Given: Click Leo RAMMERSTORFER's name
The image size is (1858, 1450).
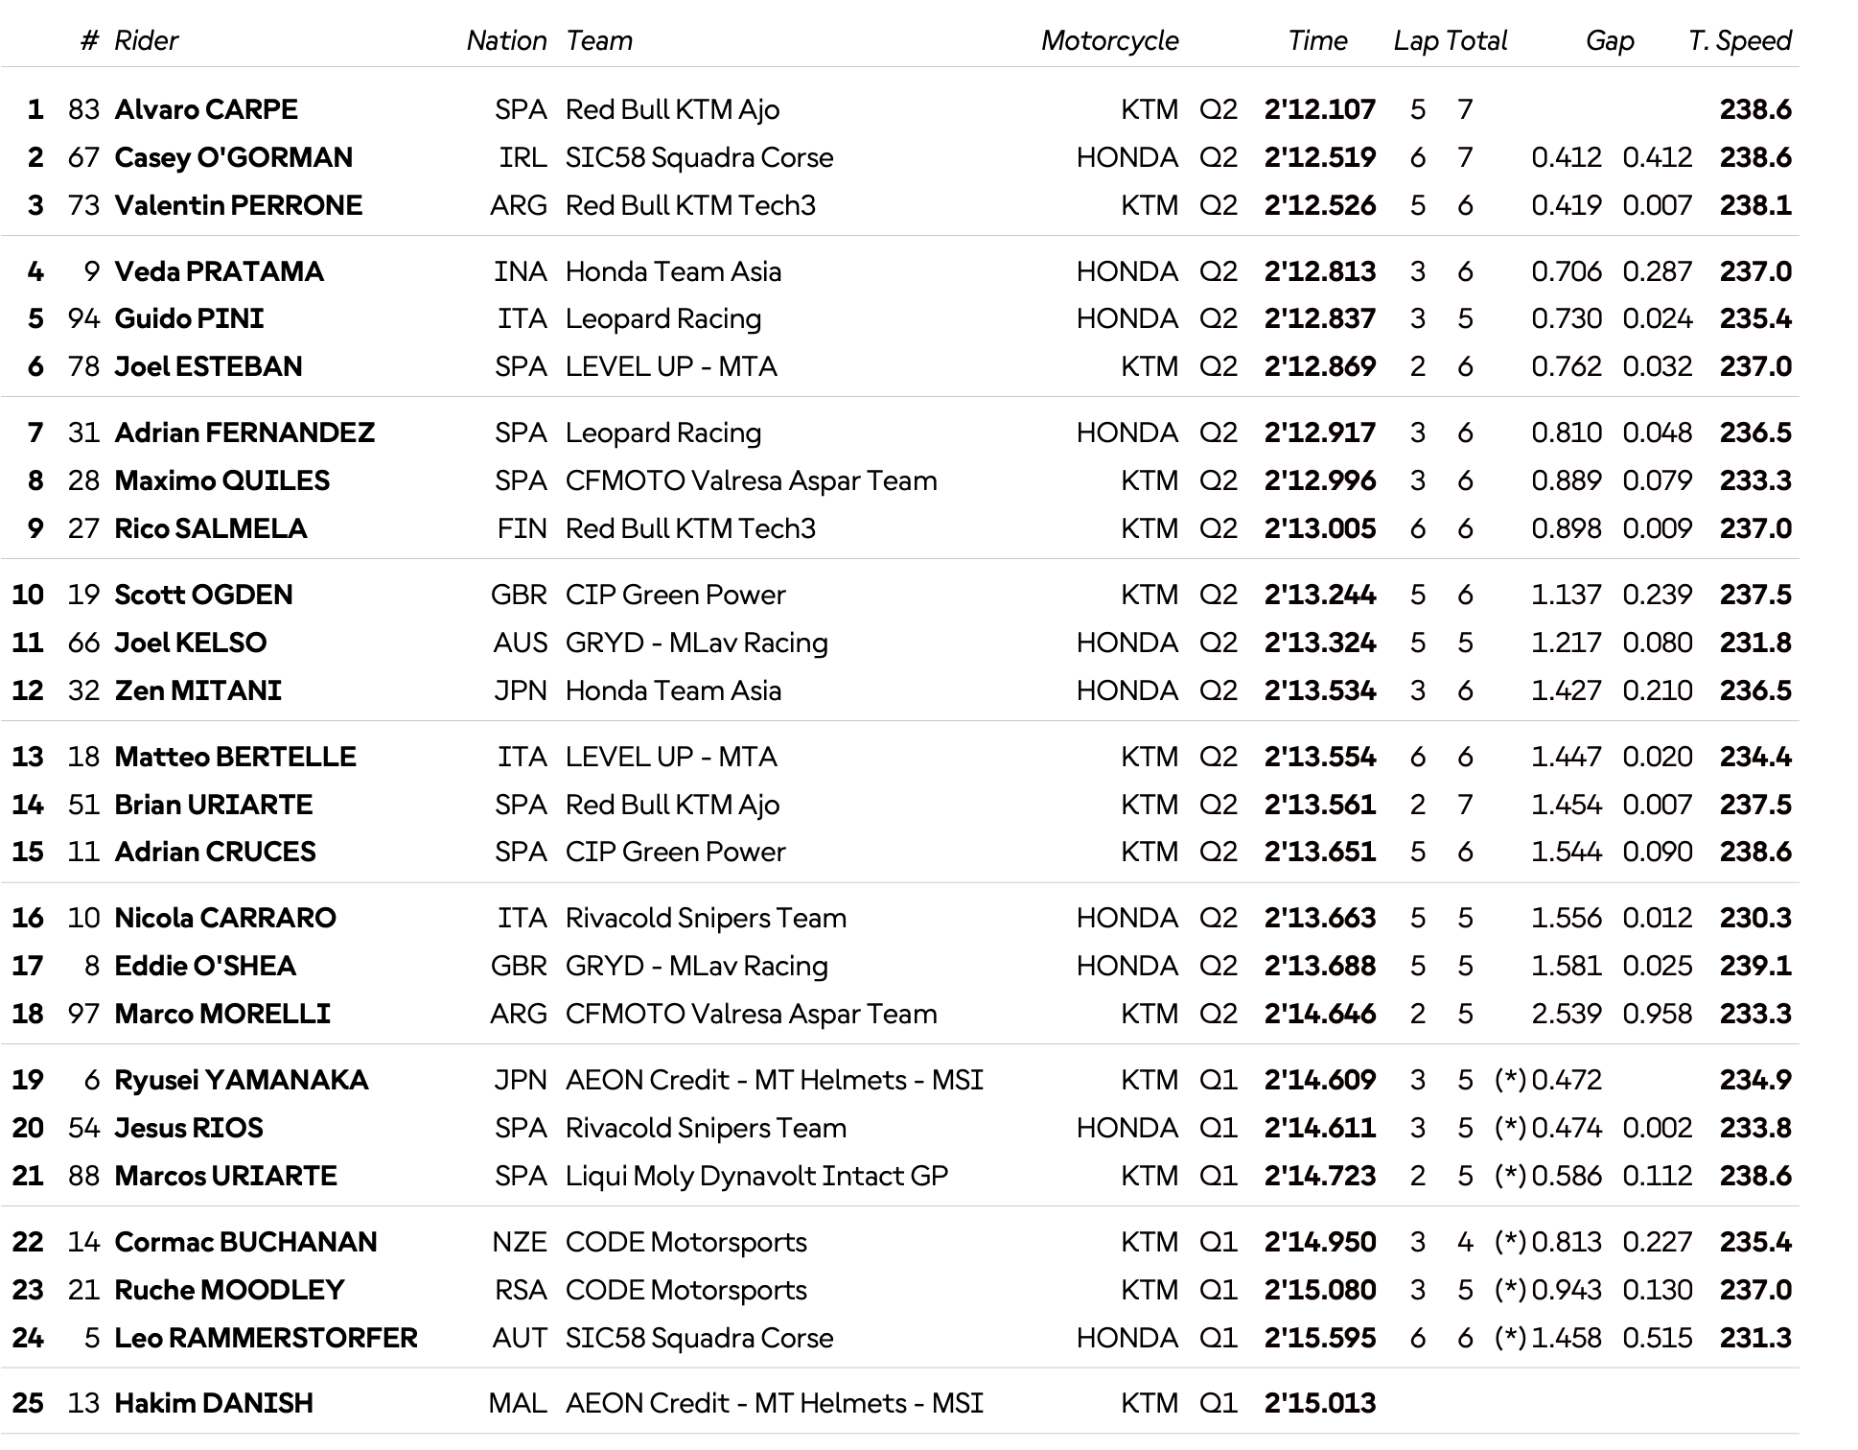Looking at the screenshot, I should coord(266,1338).
